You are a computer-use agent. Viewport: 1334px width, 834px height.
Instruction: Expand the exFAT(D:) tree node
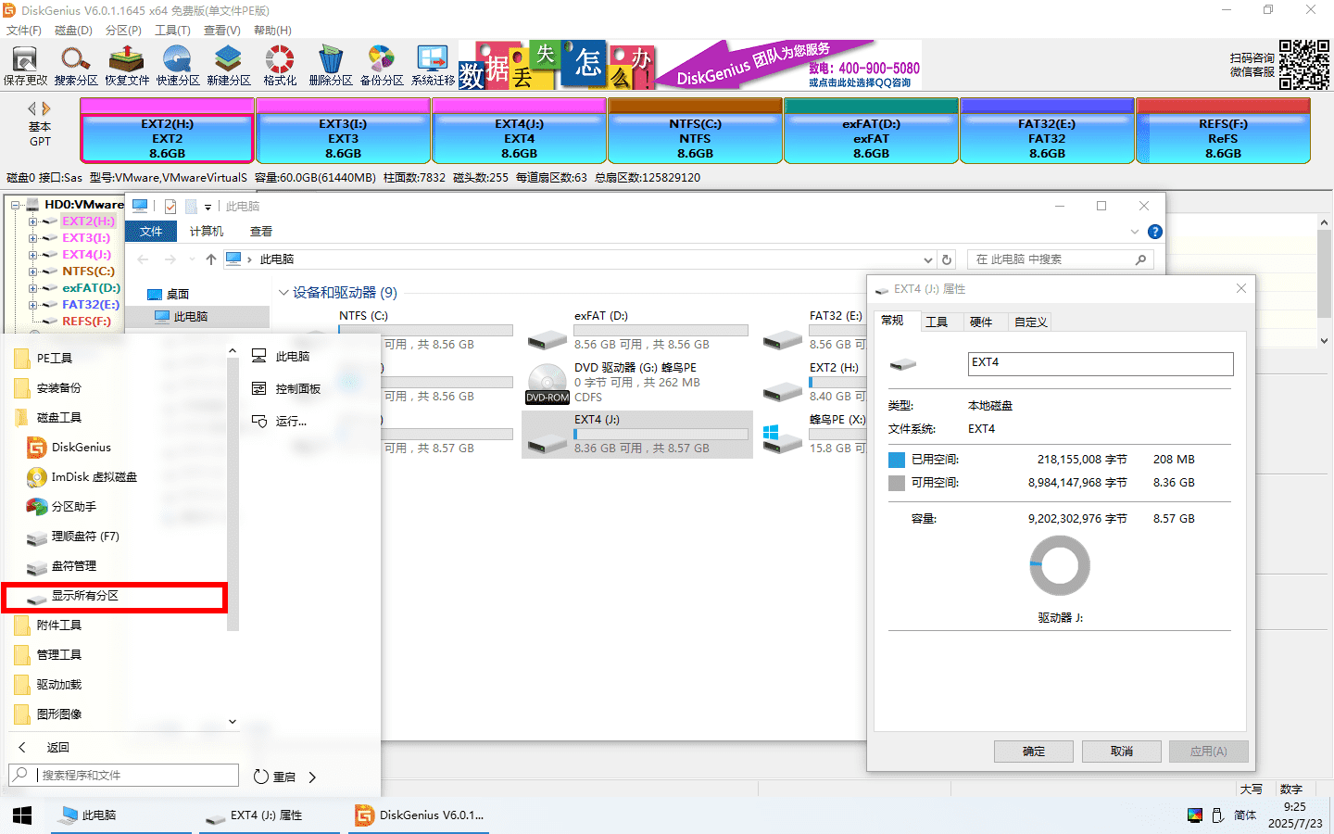click(x=32, y=288)
